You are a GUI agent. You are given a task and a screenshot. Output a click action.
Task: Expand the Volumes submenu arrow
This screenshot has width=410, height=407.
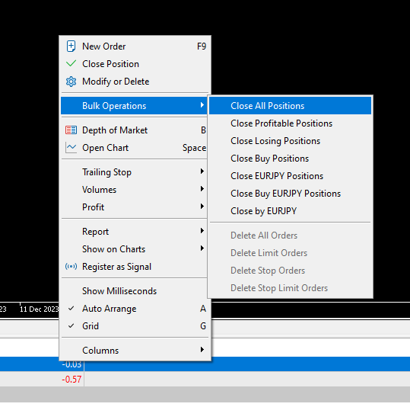(x=202, y=189)
